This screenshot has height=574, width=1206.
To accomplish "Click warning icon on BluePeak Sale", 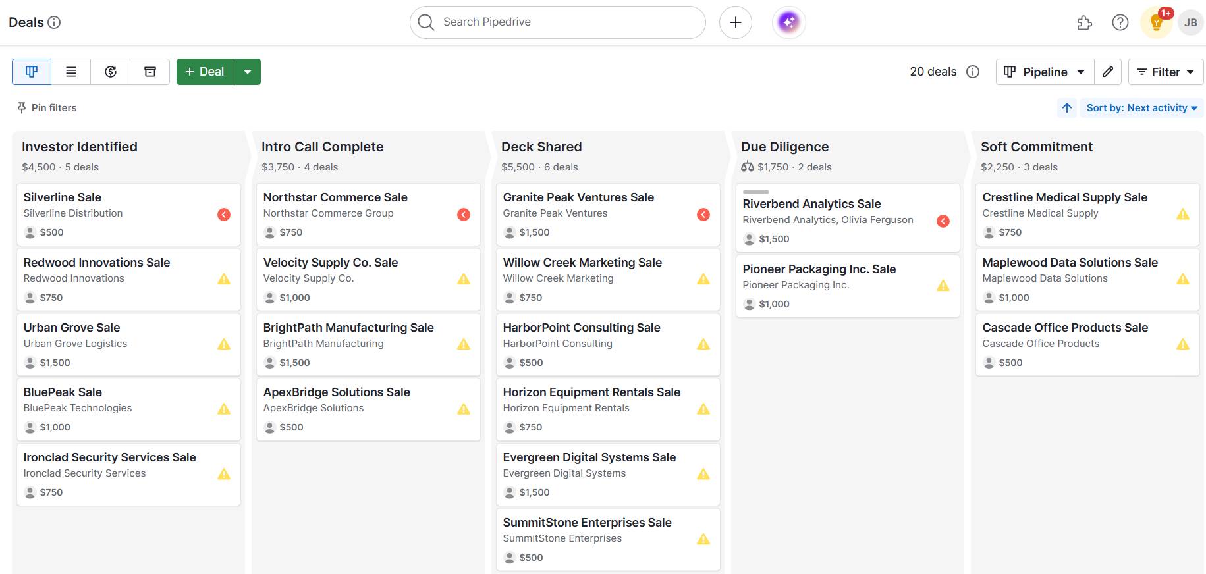I will pyautogui.click(x=224, y=409).
